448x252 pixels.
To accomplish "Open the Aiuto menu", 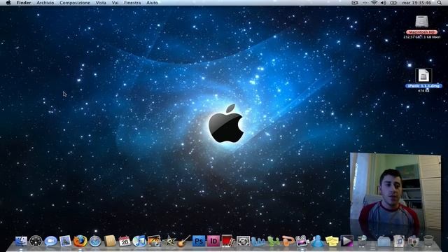I will point(152,3).
